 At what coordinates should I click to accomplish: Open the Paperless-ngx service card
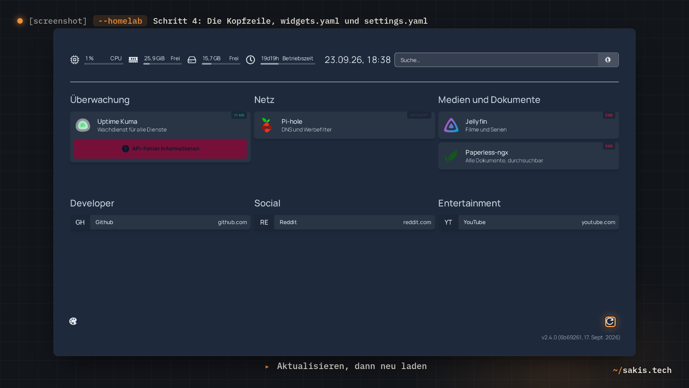[x=528, y=156]
